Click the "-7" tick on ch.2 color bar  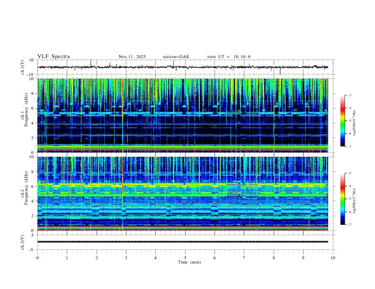349,224
